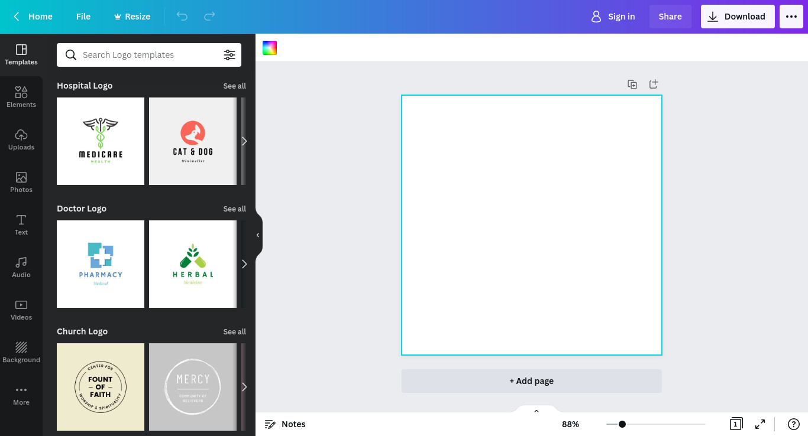The height and width of the screenshot is (436, 808).
Task: Click the Undo arrow icon
Action: [x=182, y=17]
